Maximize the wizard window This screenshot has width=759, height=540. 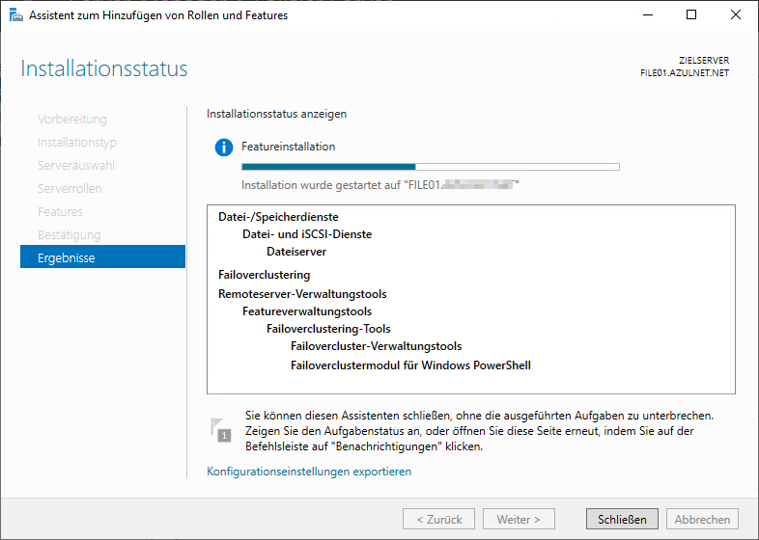(x=691, y=14)
